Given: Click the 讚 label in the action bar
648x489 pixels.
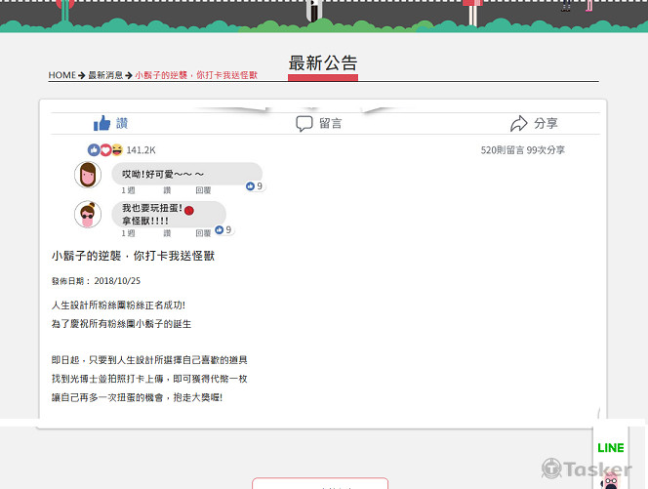Looking at the screenshot, I should point(122,123).
